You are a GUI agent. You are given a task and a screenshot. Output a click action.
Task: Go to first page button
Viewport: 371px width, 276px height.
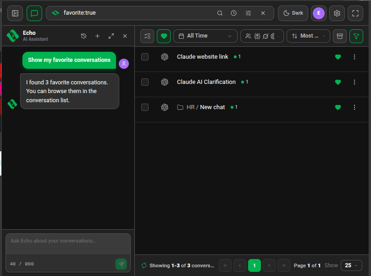225,265
